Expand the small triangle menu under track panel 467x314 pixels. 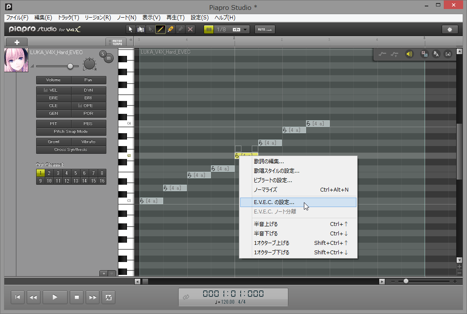111,273
